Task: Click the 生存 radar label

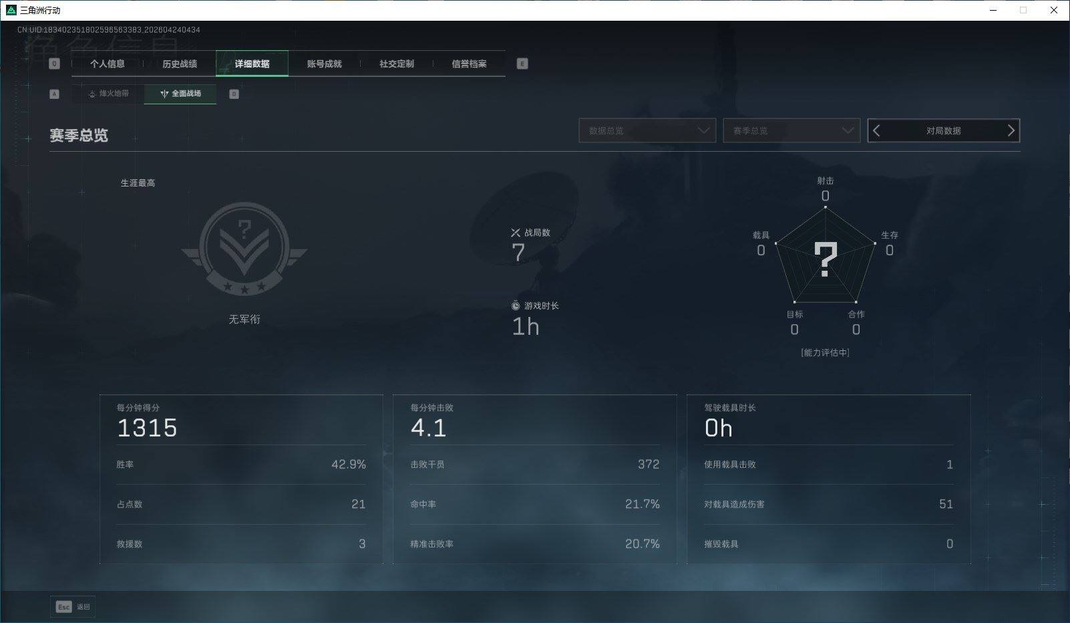Action: tap(890, 235)
